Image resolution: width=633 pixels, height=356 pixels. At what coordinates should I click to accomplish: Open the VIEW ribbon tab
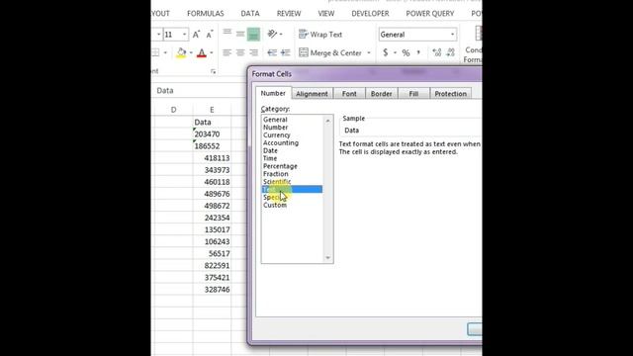(x=326, y=13)
